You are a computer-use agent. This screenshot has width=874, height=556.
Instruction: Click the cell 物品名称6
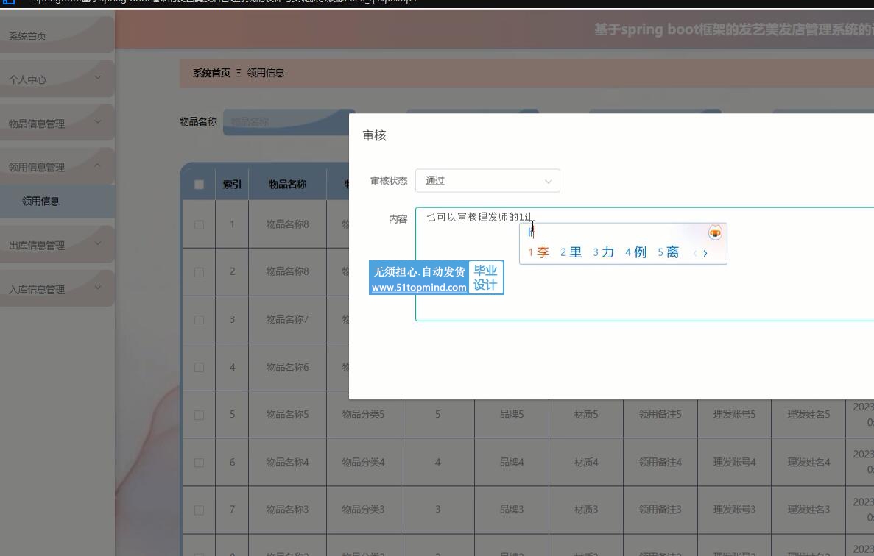tap(288, 367)
